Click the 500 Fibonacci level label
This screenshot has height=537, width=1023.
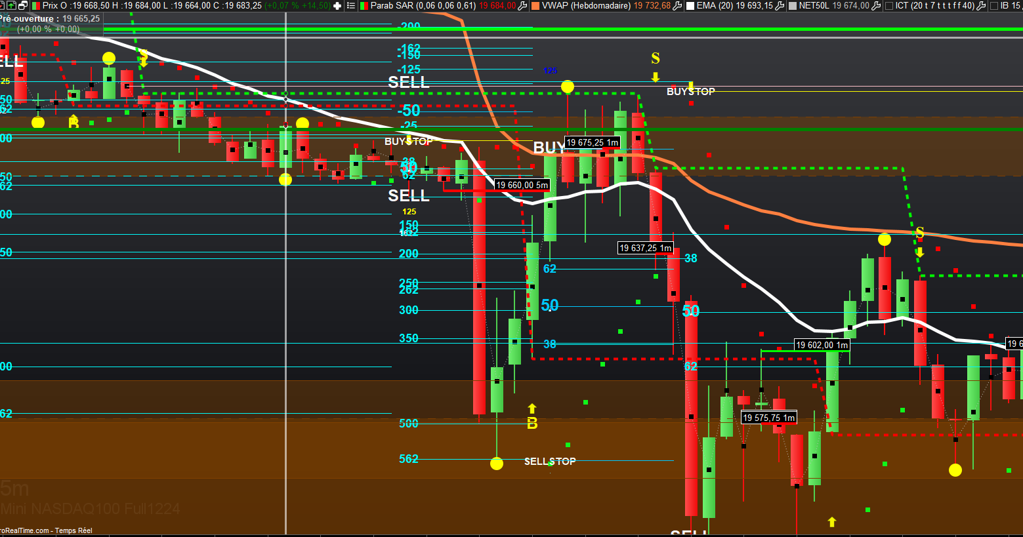pos(409,424)
